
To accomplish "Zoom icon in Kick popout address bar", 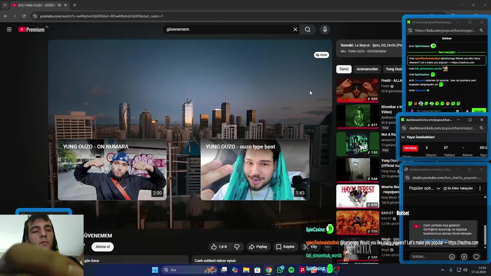I will click(481, 30).
